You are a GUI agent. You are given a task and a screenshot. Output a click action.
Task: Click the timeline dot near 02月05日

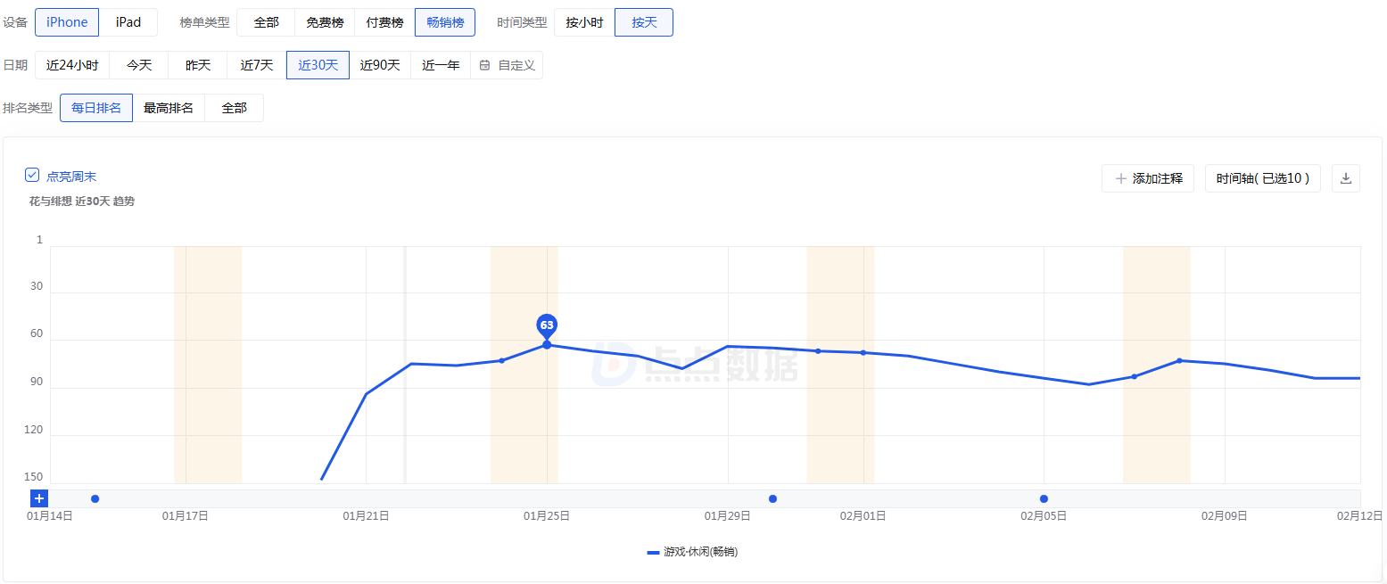tap(1044, 498)
